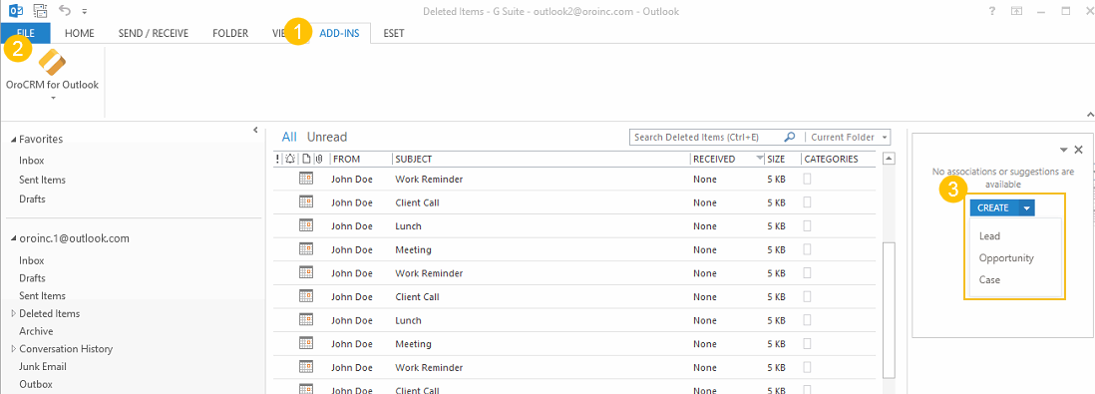Viewport: 1095px width, 394px height.
Task: Select the ADD-INS tab
Action: pos(339,33)
